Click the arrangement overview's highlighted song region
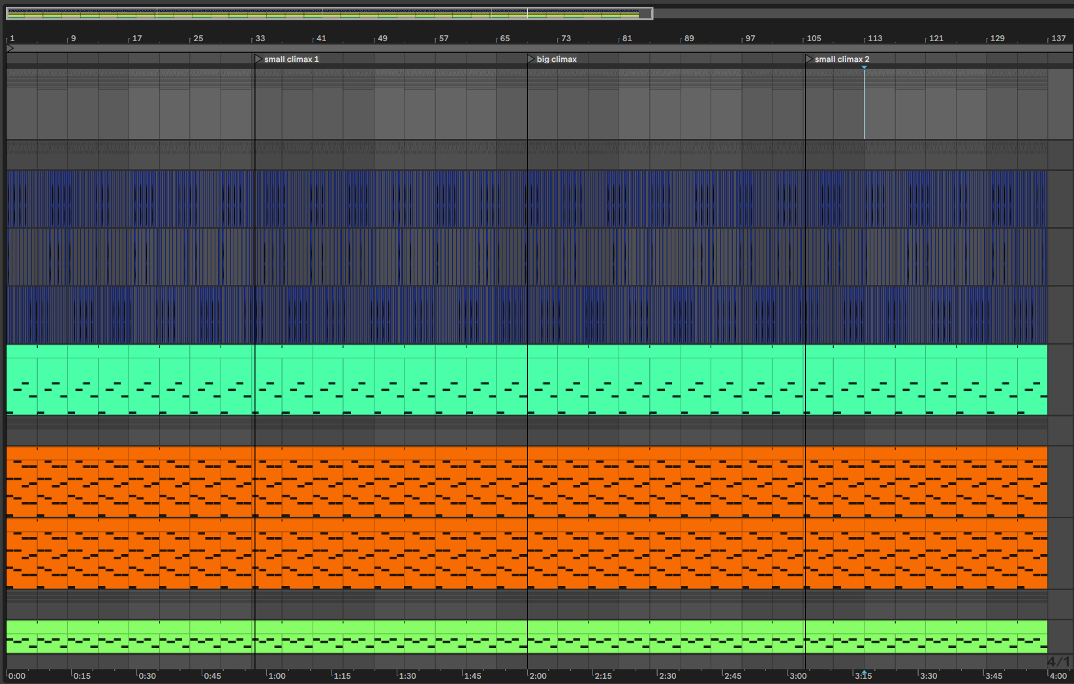The height and width of the screenshot is (684, 1074). 326,14
